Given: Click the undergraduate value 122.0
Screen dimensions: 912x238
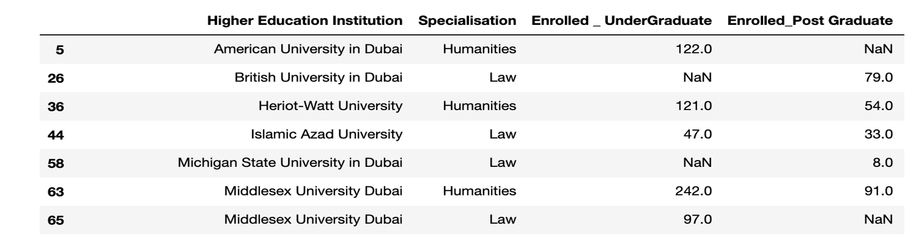Looking at the screenshot, I should (x=693, y=49).
